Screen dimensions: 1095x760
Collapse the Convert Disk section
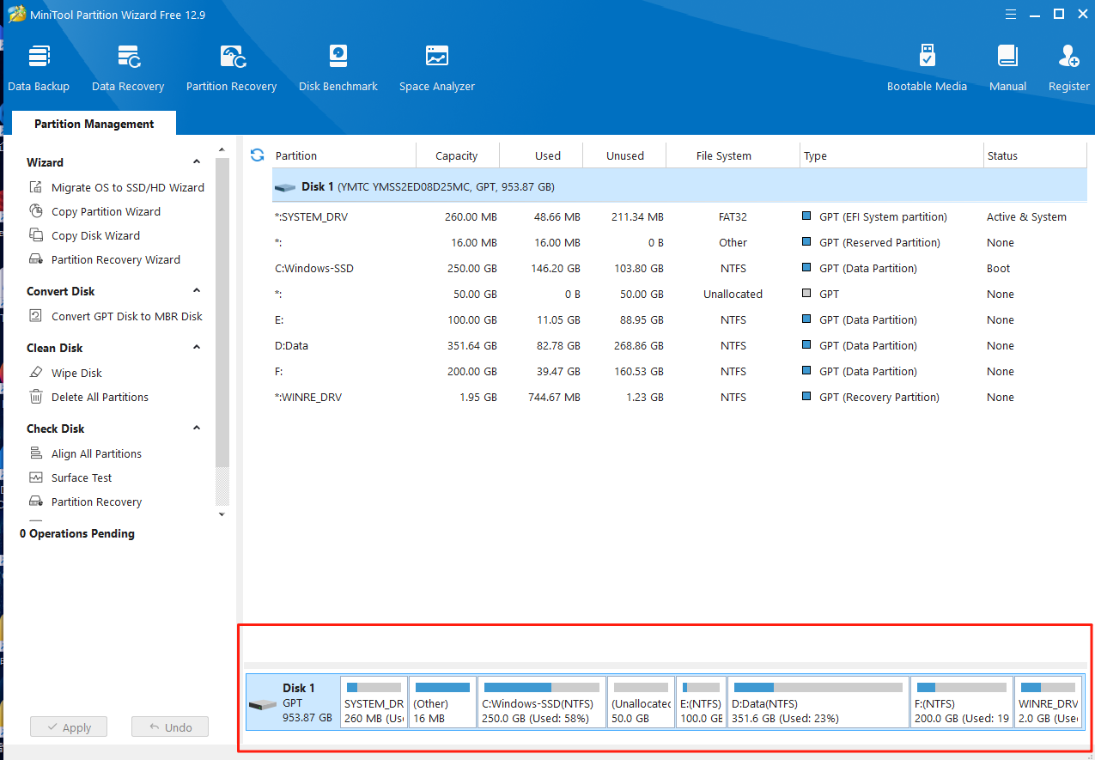[197, 291]
